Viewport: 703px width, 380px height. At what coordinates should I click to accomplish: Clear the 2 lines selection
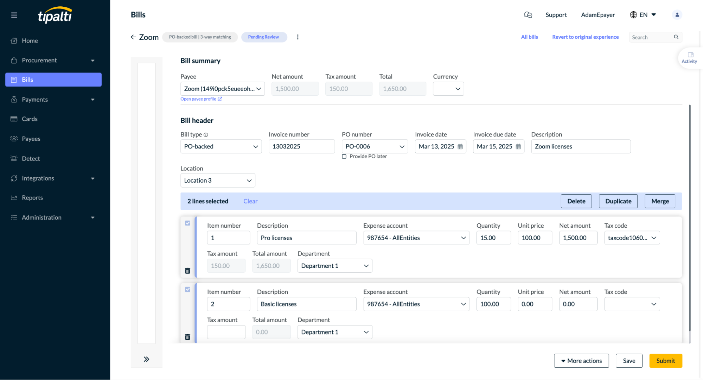point(250,201)
